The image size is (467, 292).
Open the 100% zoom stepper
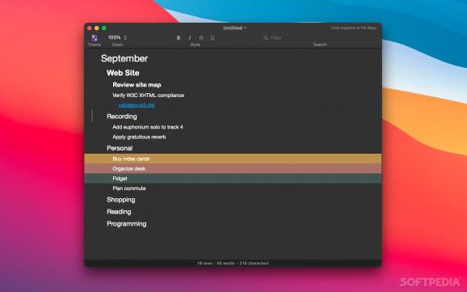tap(117, 37)
